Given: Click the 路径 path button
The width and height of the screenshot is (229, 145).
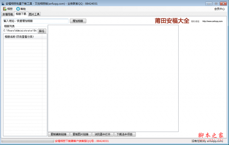Looking at the screenshot, I should [42, 31].
